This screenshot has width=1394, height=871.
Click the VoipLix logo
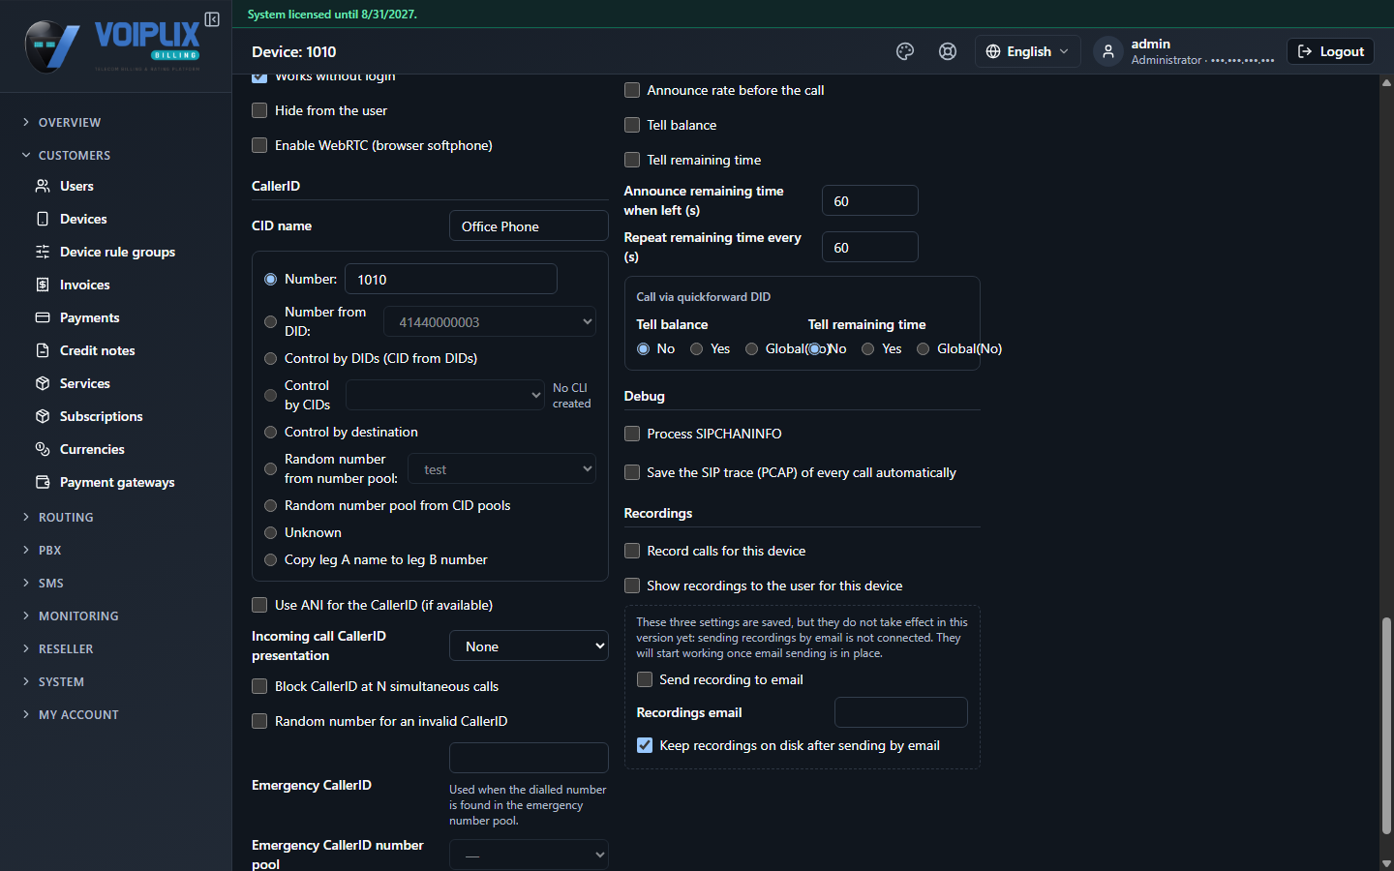(112, 45)
